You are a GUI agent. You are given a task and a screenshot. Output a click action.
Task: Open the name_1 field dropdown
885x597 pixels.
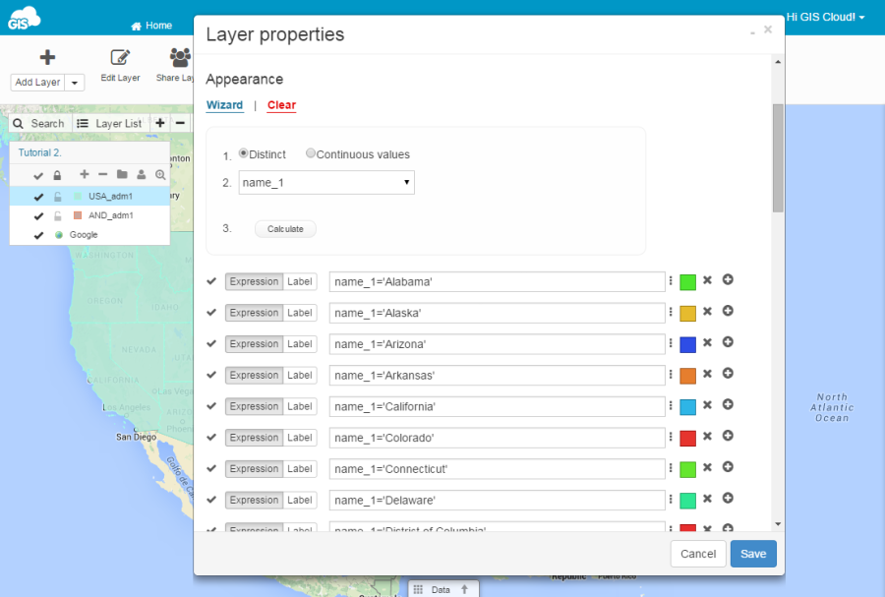[x=326, y=182]
